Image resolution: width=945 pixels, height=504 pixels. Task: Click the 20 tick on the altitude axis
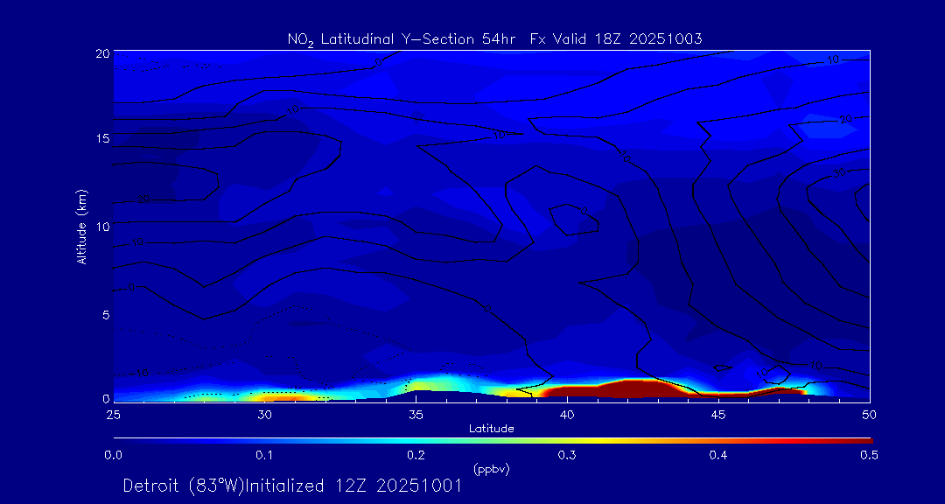point(102,53)
